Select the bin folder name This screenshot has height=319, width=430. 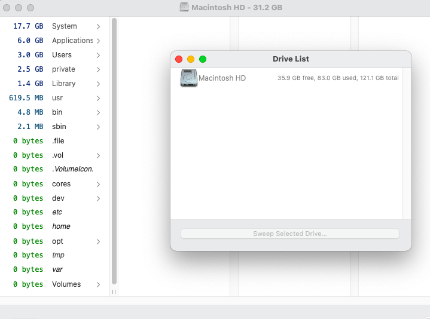pyautogui.click(x=57, y=112)
